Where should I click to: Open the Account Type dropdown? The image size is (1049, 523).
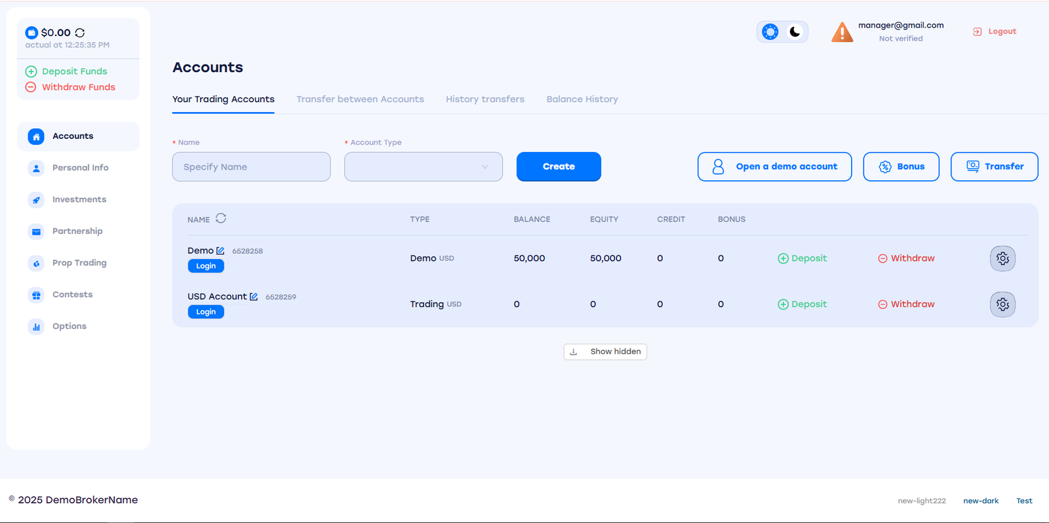tap(424, 167)
